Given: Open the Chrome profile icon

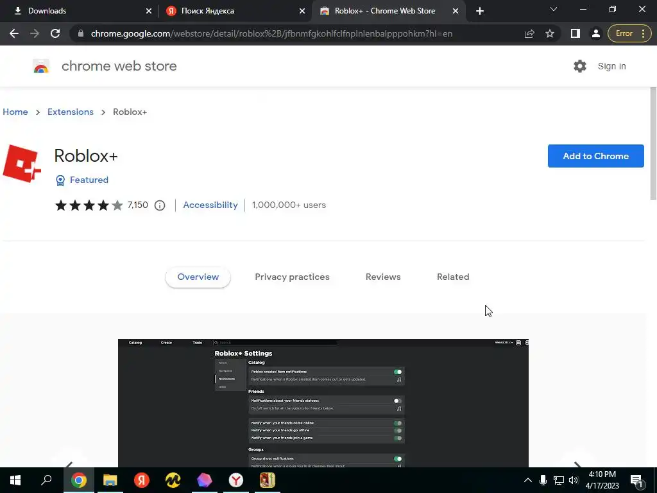Looking at the screenshot, I should 596,33.
